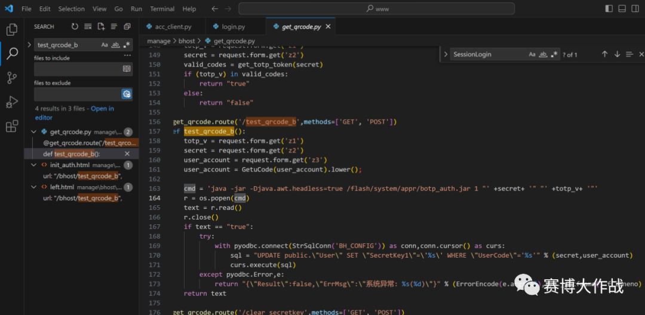Refresh the search results
645x315 pixels.
(75, 26)
